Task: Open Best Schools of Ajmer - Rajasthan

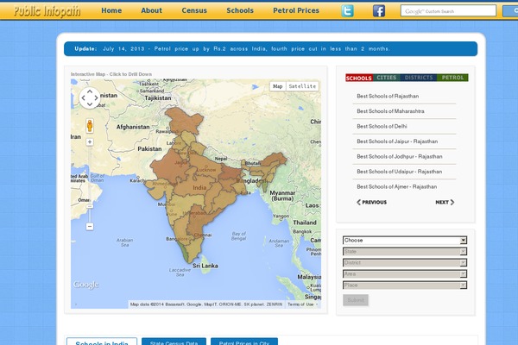Action: click(397, 187)
